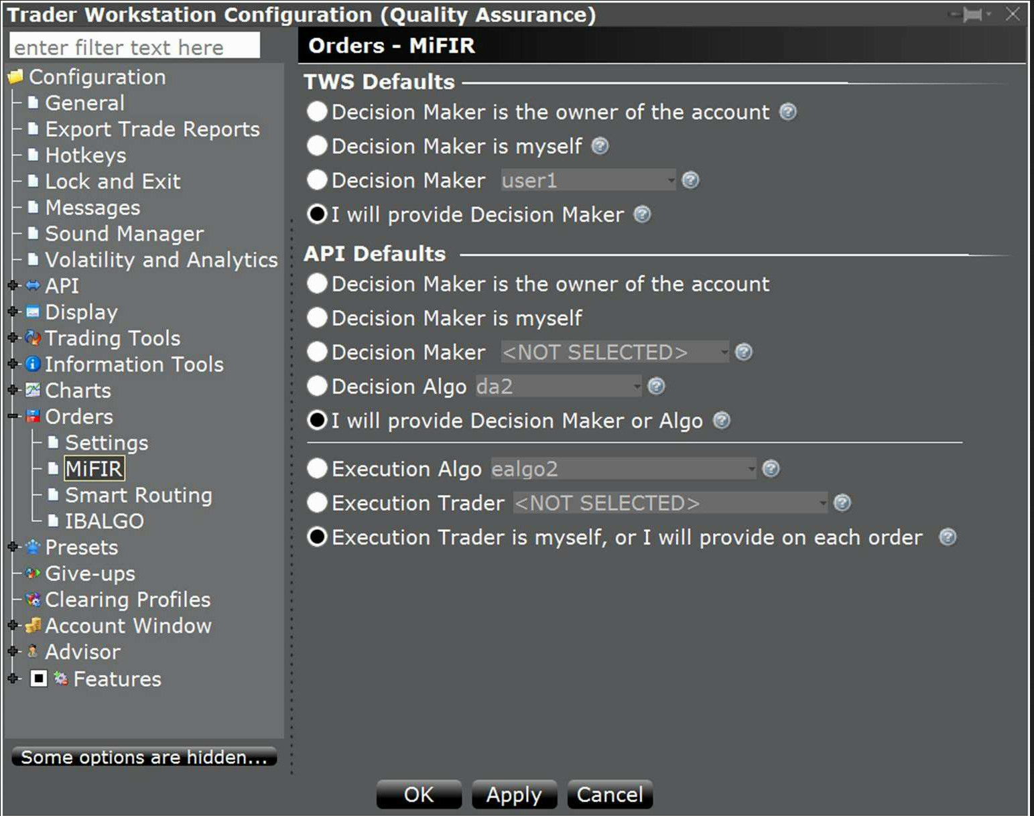Select TWS 'Decision Maker is the owner of the account'
The image size is (1034, 816).
click(x=317, y=112)
